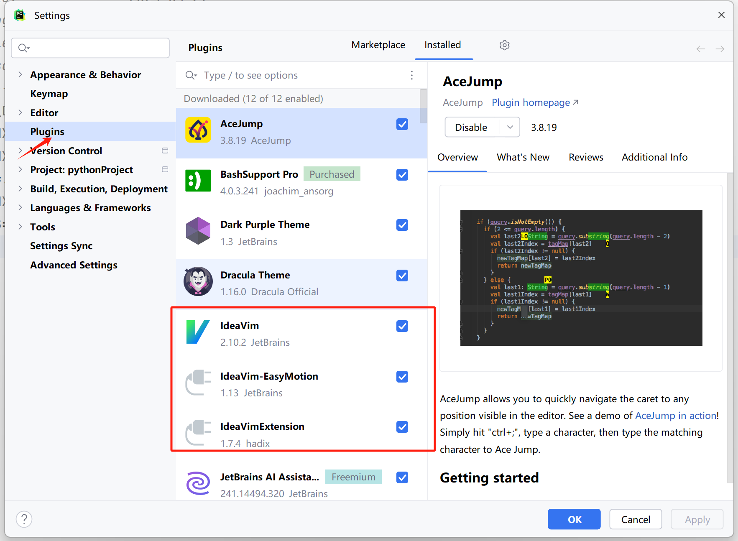
Task: Click the IdeaVim V logo icon
Action: click(x=198, y=332)
